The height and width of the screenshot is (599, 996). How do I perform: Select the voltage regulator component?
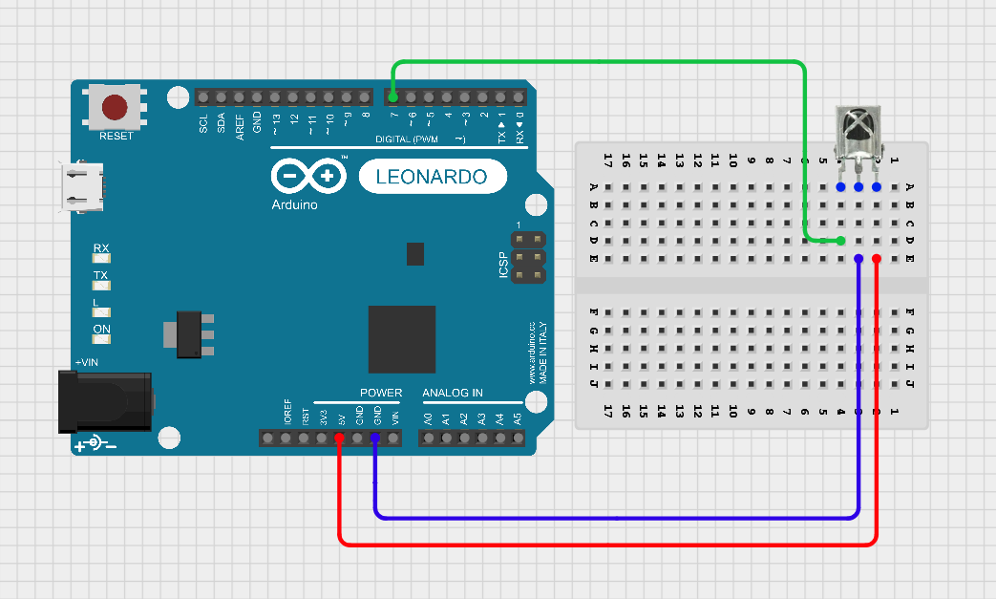tap(189, 334)
